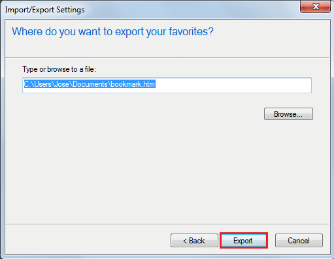This screenshot has height=259, width=334.
Task: Go back with the < Back button
Action: (194, 241)
